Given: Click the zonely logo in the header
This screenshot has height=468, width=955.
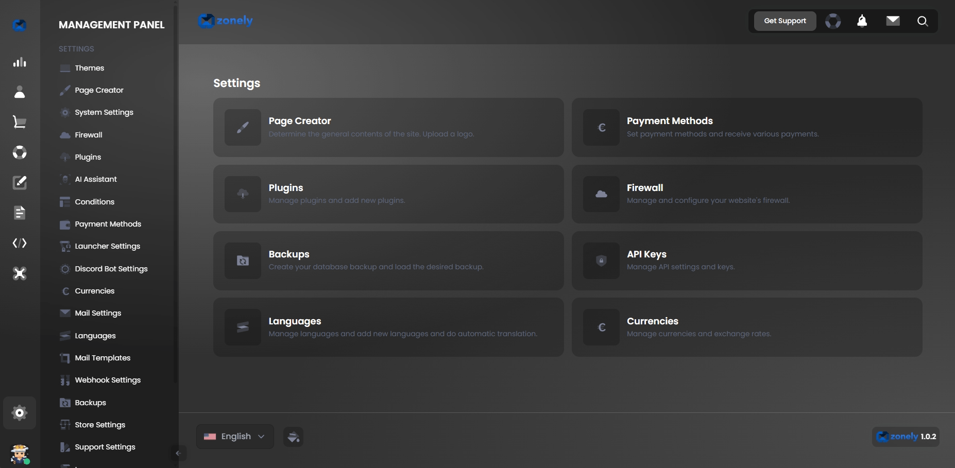Looking at the screenshot, I should pos(225,21).
